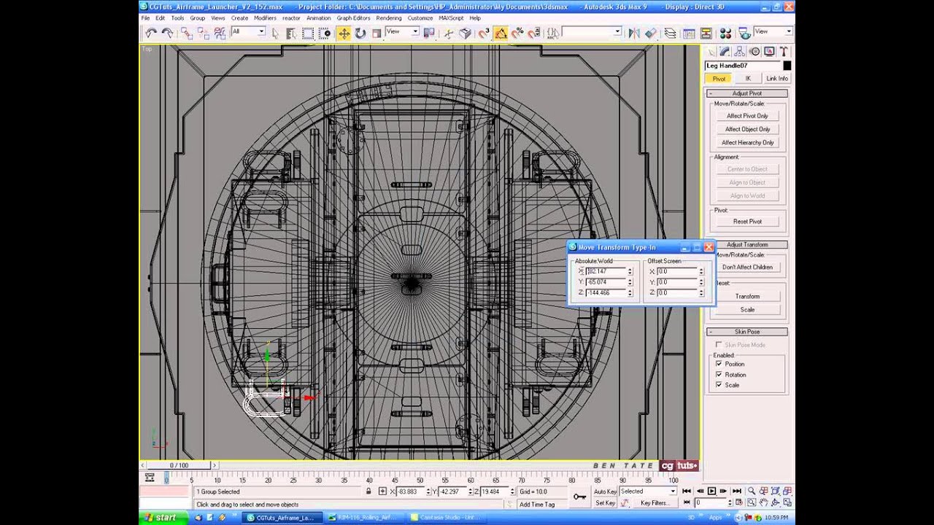934x525 pixels.
Task: Open the key filter Selected dropdown
Action: [x=648, y=491]
